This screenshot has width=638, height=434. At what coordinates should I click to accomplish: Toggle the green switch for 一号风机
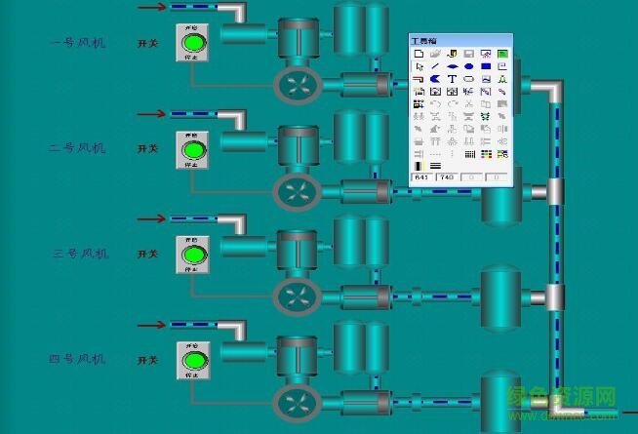194,43
